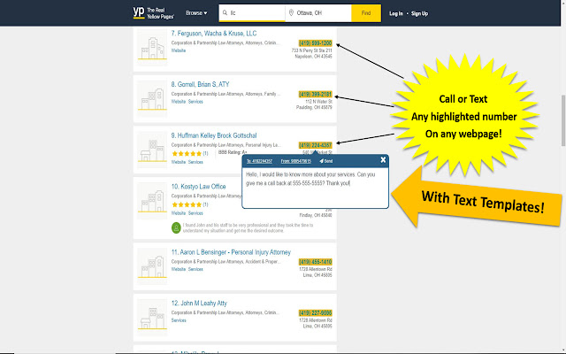Open Website link for Huffman Kelley Brock Gottschal
This screenshot has height=354, width=566.
(179, 162)
